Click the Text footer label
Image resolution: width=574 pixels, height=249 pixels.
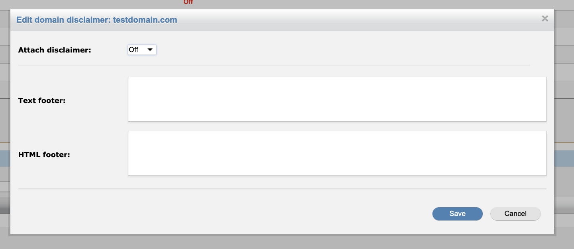point(41,100)
